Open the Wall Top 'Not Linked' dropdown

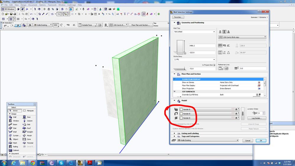coord(194,32)
